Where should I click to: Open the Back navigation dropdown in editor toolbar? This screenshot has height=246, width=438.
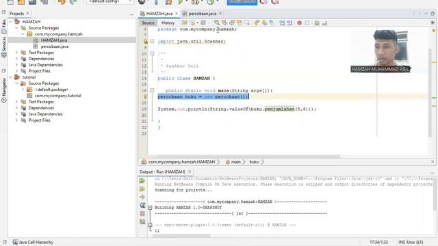[198, 23]
